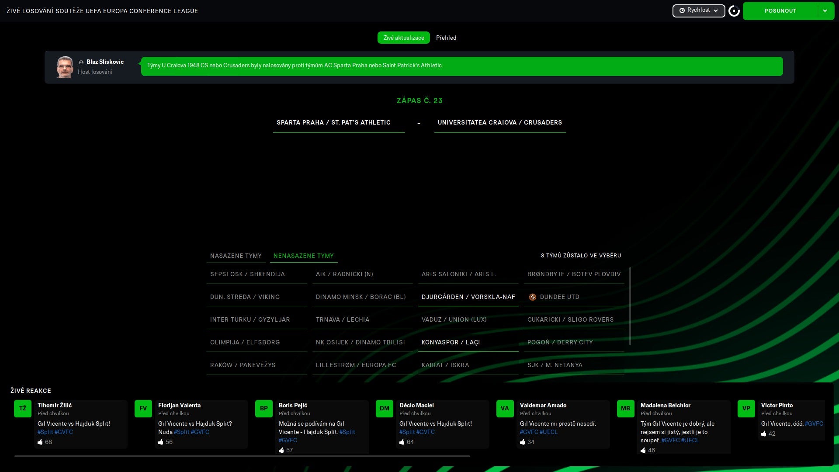Viewport: 839px width, 472px height.
Task: Open #Split hashtag in Tihomir Žilić's post
Action: 45,432
